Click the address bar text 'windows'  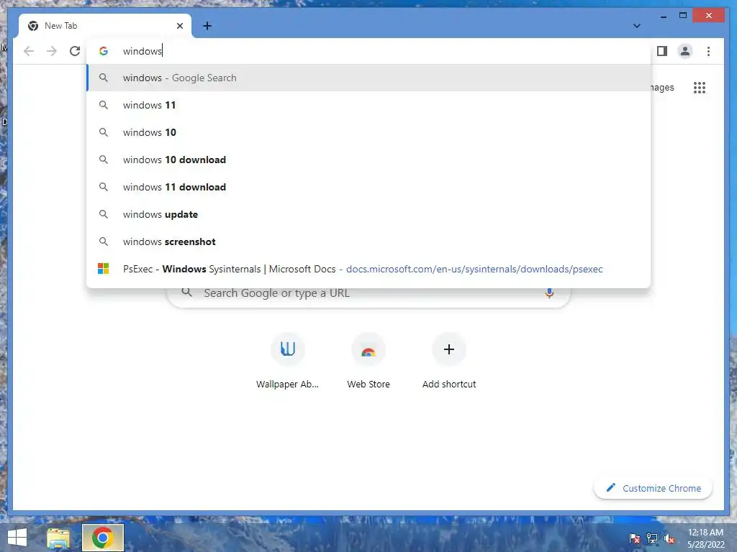click(x=143, y=51)
